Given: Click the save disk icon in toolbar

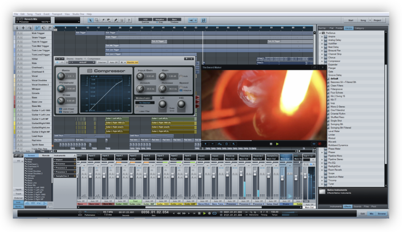Looking at the screenshot, I should pyautogui.click(x=204, y=20).
